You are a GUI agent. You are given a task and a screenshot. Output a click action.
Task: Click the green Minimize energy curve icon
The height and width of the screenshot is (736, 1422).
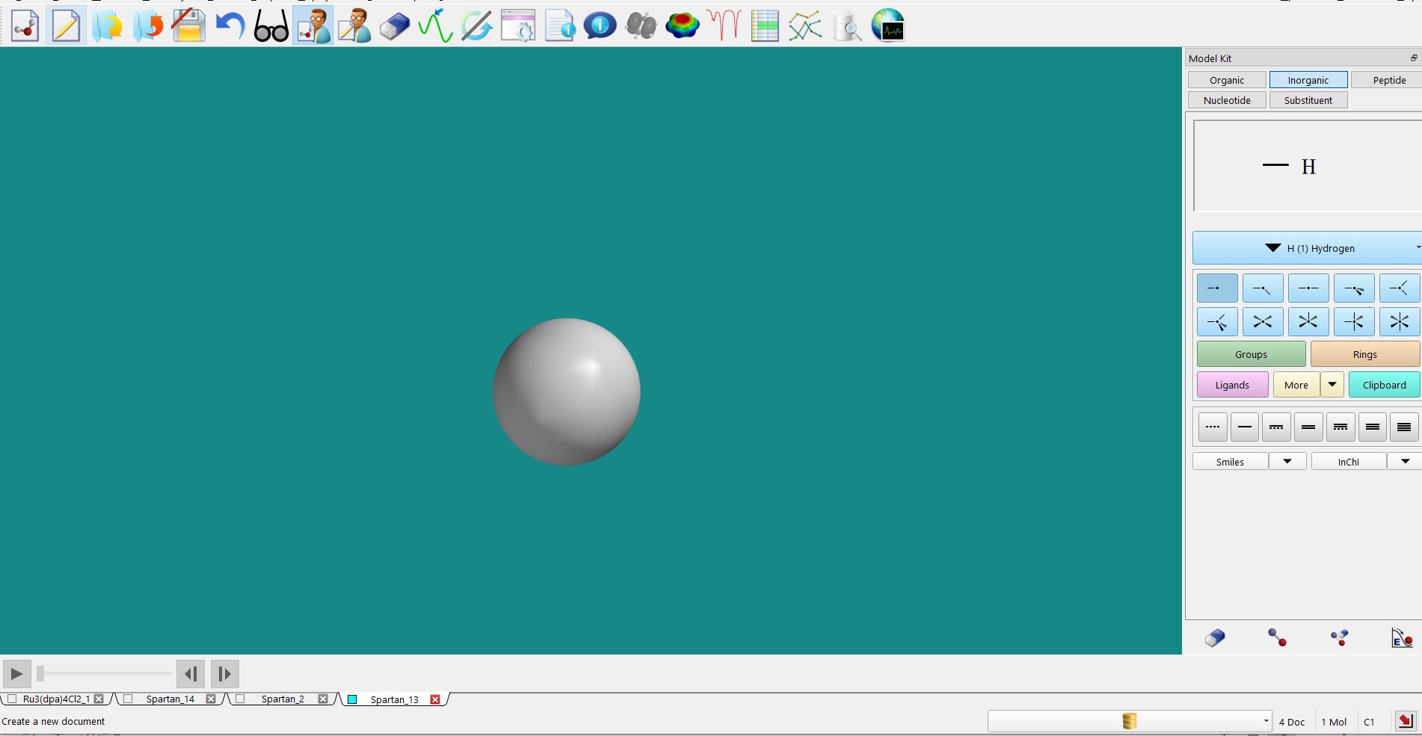point(436,25)
